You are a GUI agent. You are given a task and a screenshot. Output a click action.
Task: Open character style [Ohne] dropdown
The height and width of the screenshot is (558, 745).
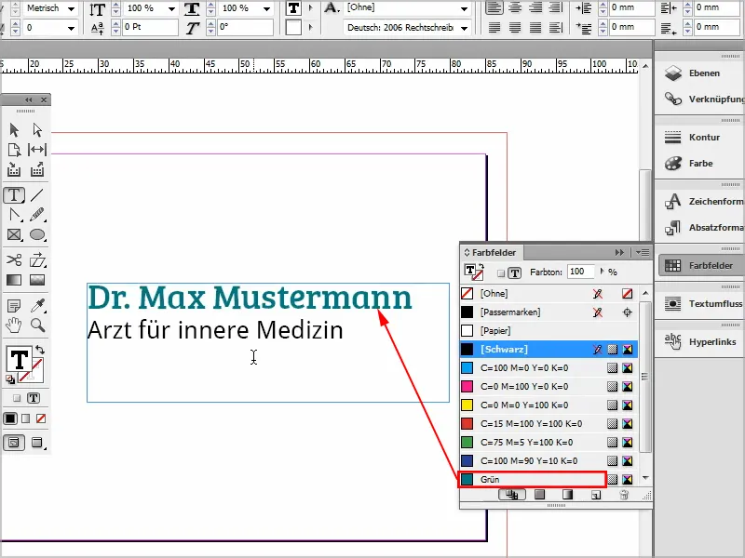(464, 8)
